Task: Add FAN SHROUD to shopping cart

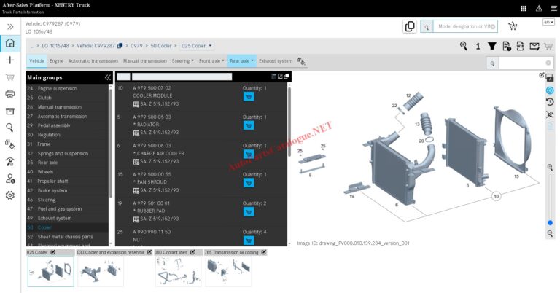Action: pyautogui.click(x=248, y=182)
